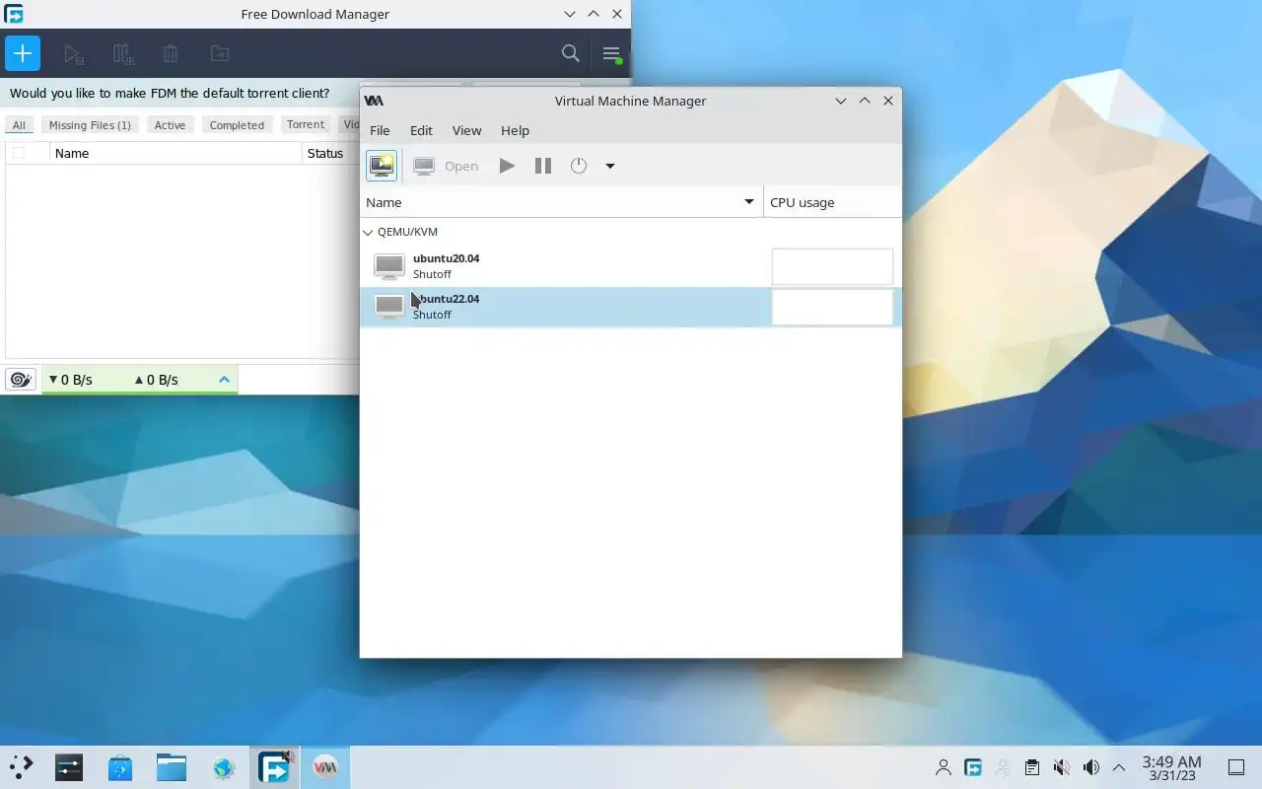Switch to Free Download Manager taskbar entry
Image resolution: width=1262 pixels, height=789 pixels.
click(x=274, y=767)
